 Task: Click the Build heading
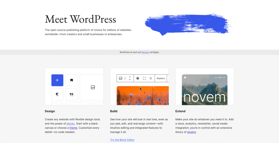point(114,111)
